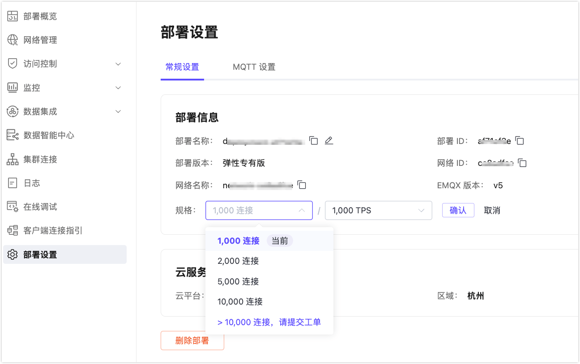Click the 弹性专有版 version text

click(244, 163)
